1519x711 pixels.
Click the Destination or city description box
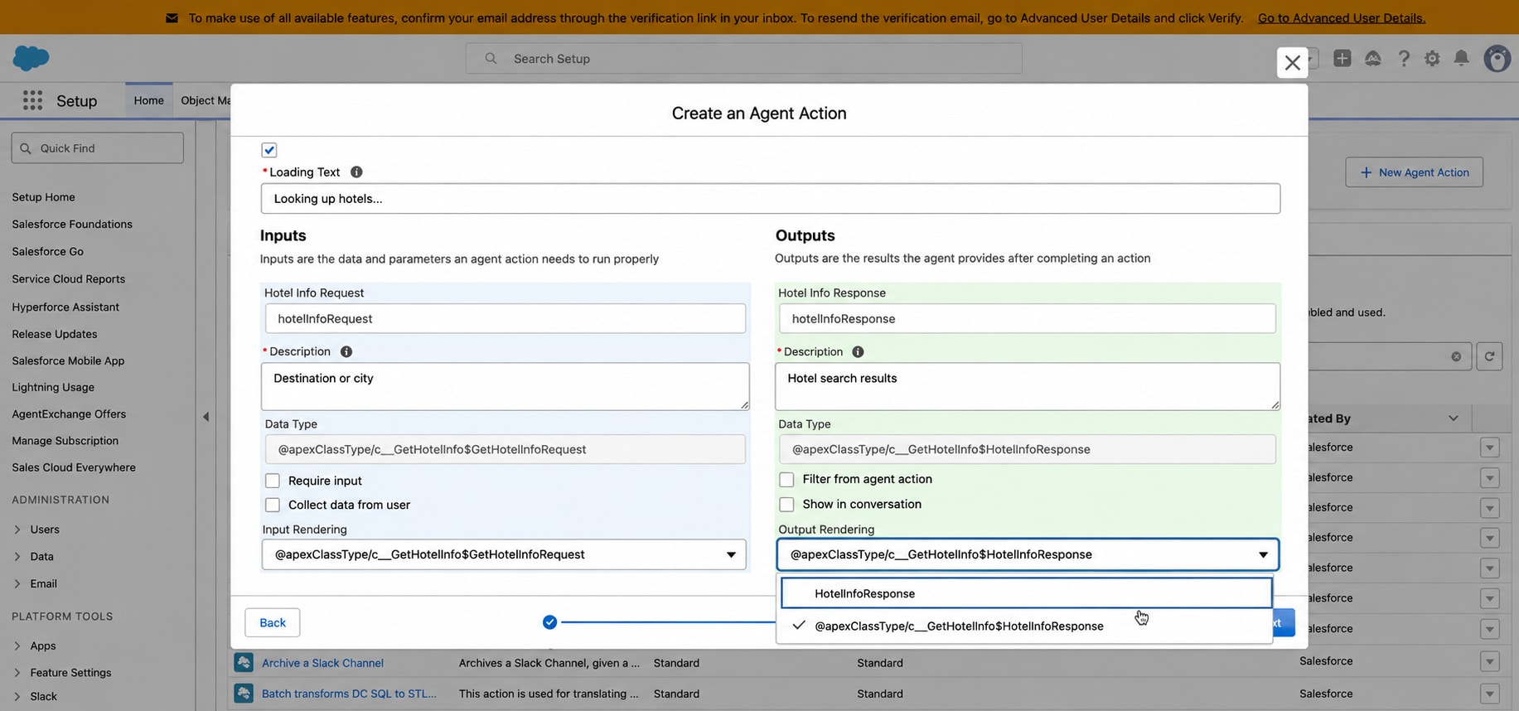click(x=506, y=386)
